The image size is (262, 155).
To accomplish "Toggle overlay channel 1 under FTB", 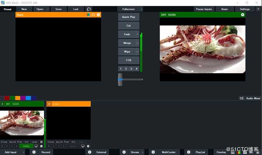I will click(121, 69).
